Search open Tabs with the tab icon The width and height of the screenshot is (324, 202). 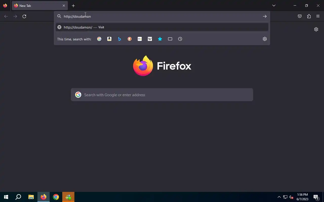point(170,39)
